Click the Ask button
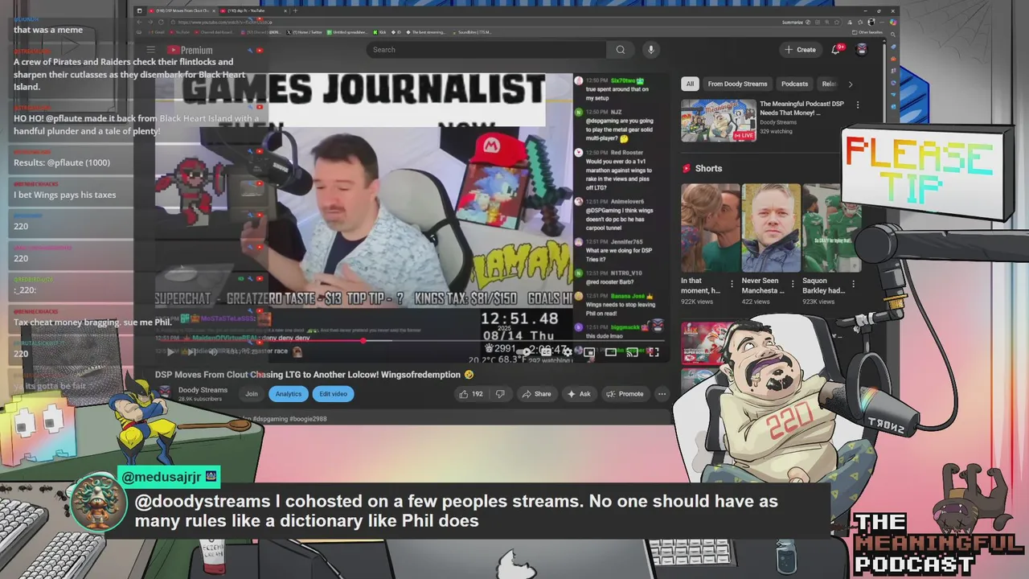 [580, 394]
